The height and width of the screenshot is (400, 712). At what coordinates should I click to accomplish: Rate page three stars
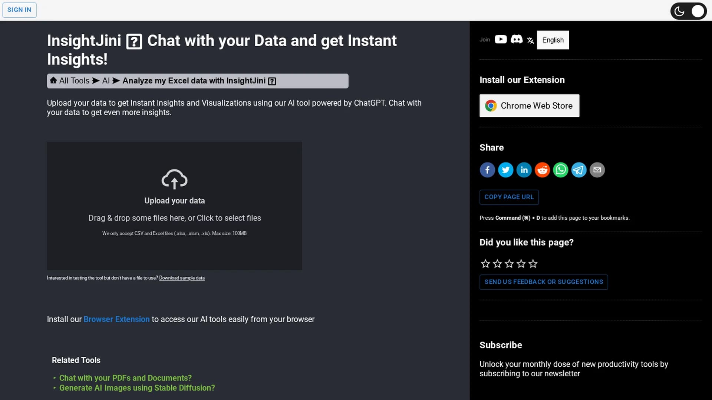509,264
